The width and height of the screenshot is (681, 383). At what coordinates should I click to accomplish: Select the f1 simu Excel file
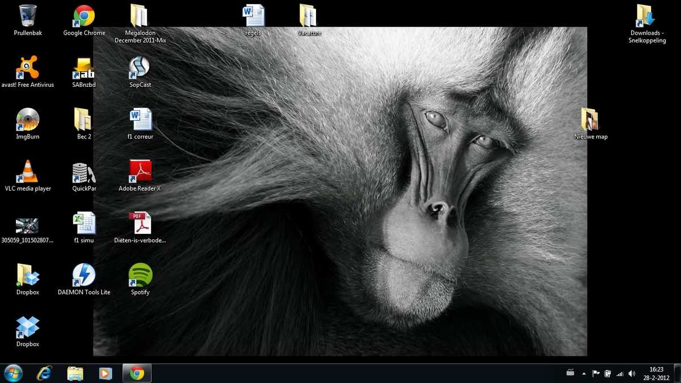coord(84,224)
